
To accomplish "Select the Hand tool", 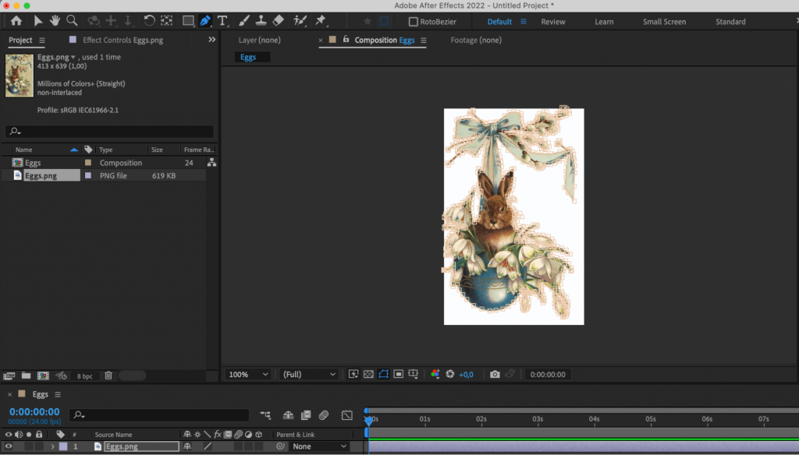I will click(x=53, y=21).
